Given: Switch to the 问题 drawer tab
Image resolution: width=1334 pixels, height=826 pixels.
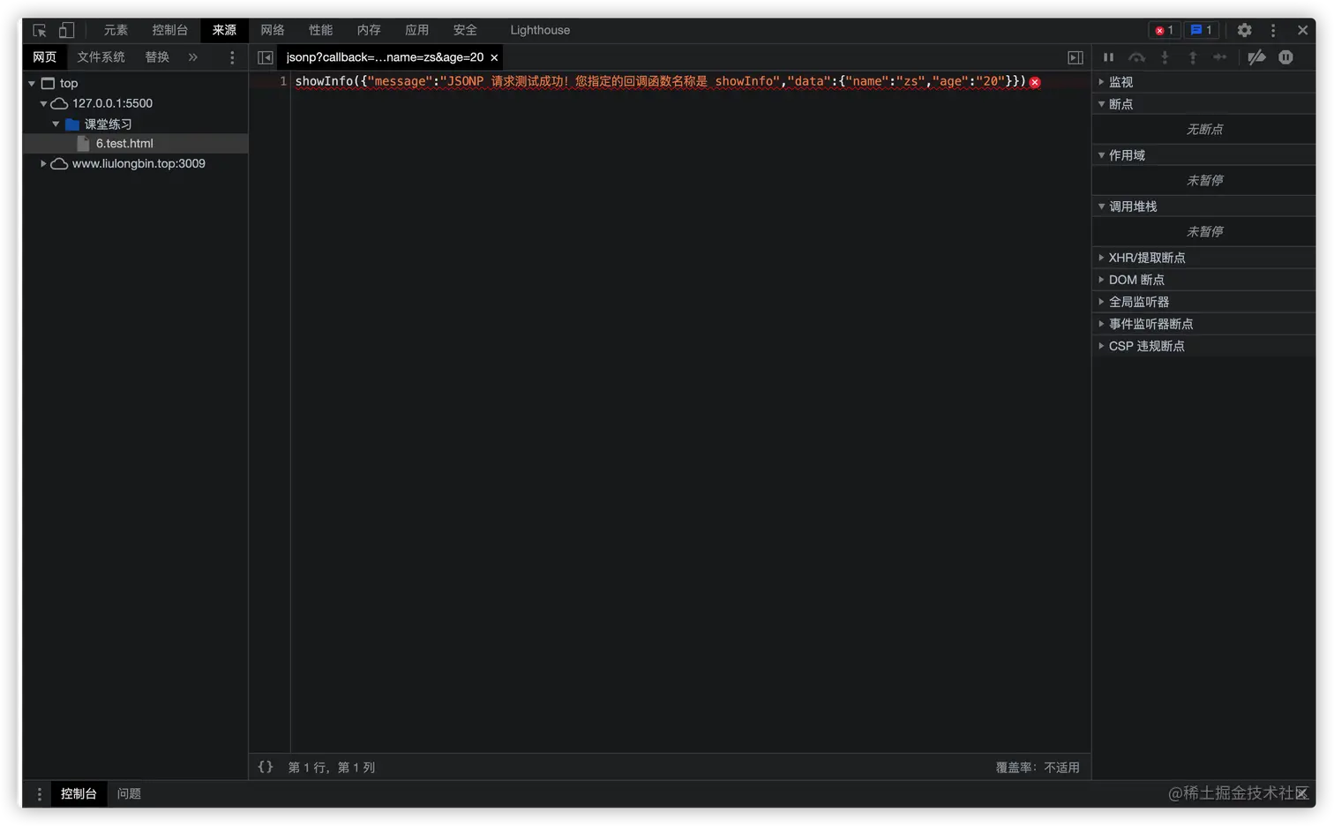Looking at the screenshot, I should coord(129,794).
